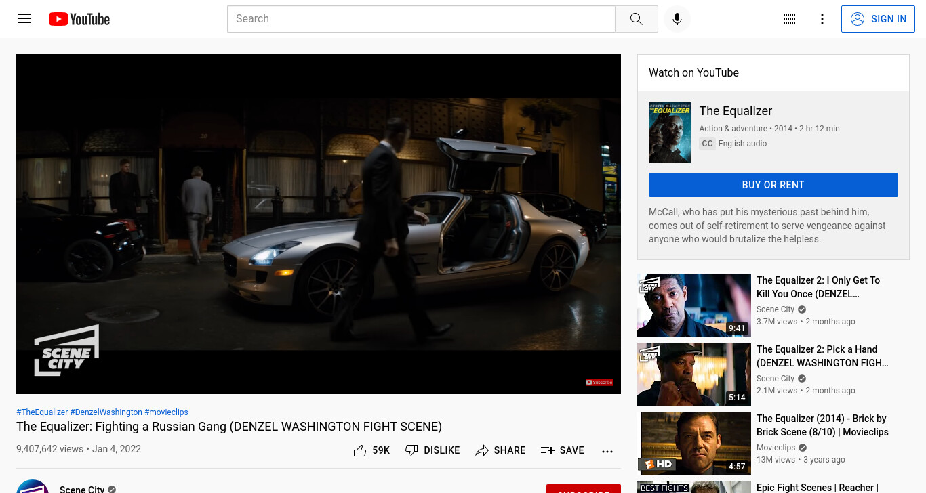Click the 59K likes count
The width and height of the screenshot is (926, 493).
(381, 450)
